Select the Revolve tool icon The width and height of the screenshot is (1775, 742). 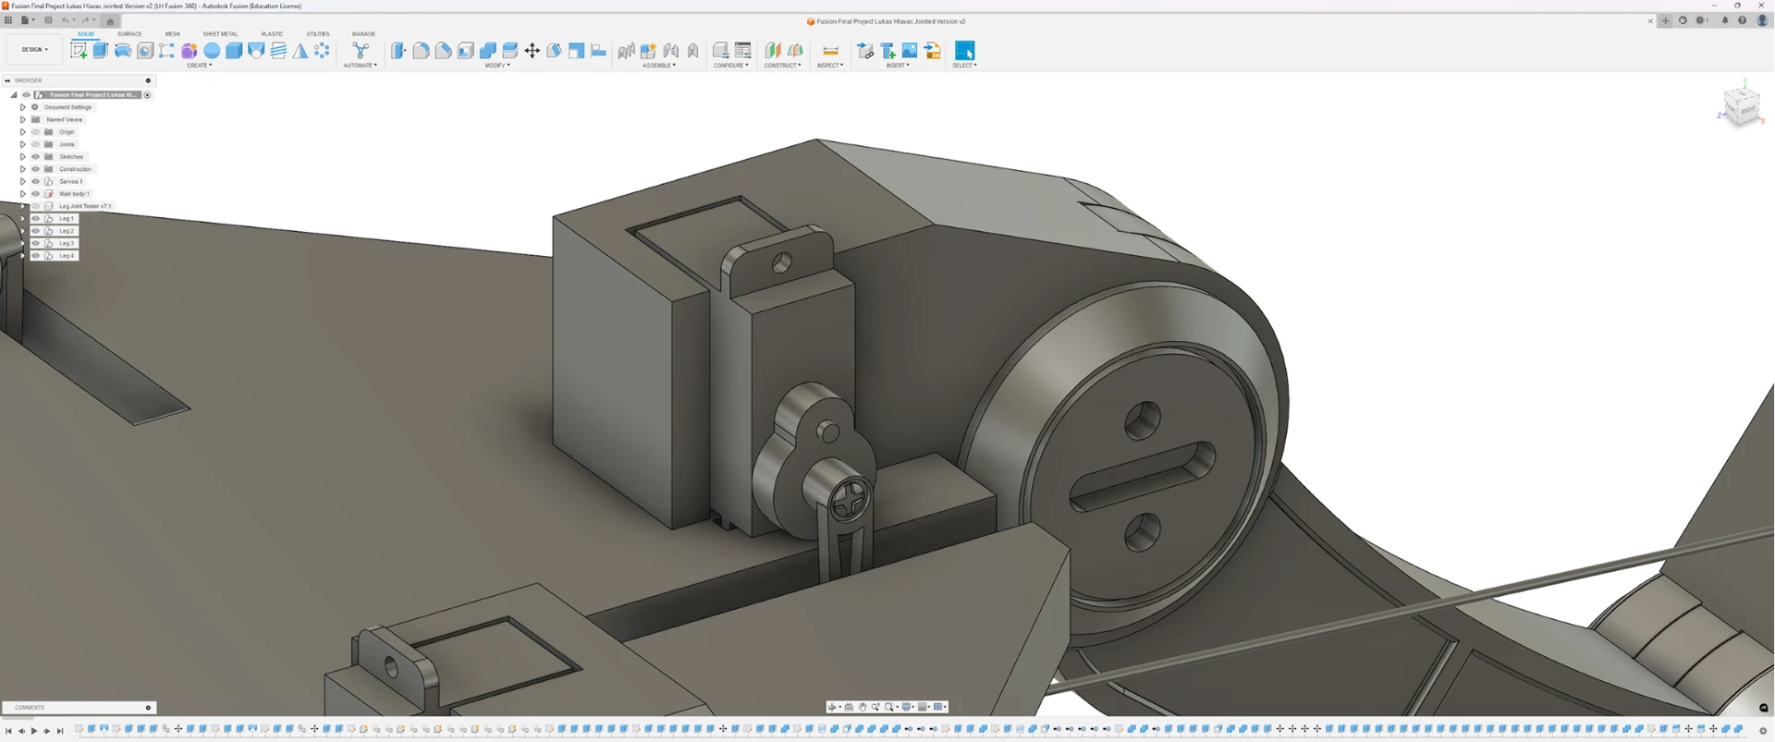point(123,51)
